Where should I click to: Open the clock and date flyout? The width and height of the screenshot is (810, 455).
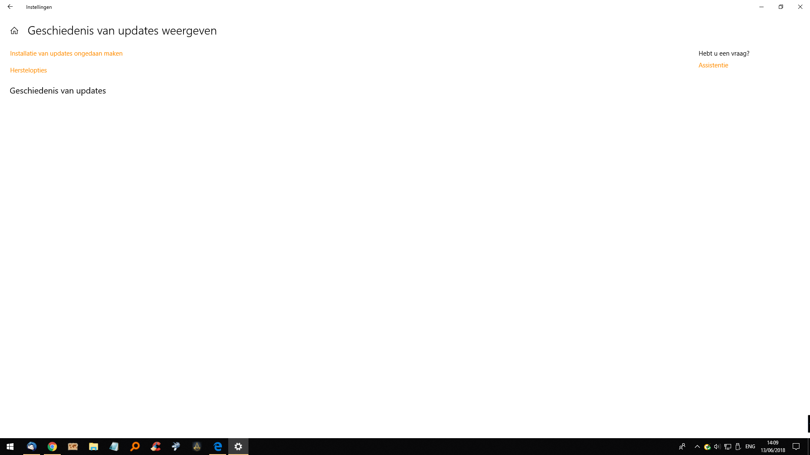[x=773, y=447]
